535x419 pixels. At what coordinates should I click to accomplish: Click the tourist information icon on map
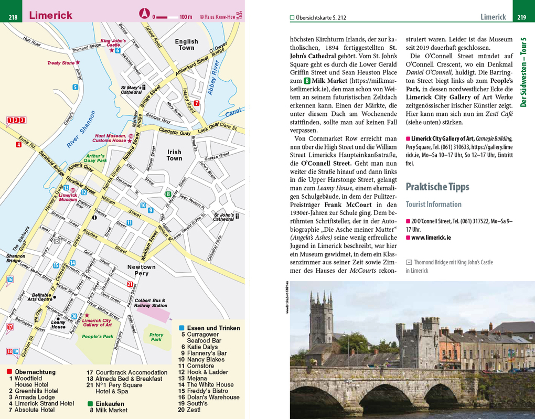pyautogui.click(x=94, y=217)
